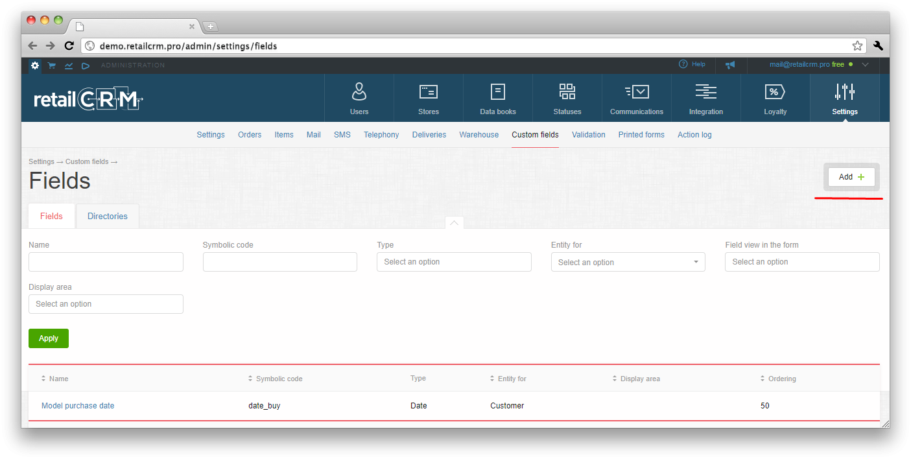Go to Settings submenu item
The image size is (911, 459).
[x=211, y=135]
